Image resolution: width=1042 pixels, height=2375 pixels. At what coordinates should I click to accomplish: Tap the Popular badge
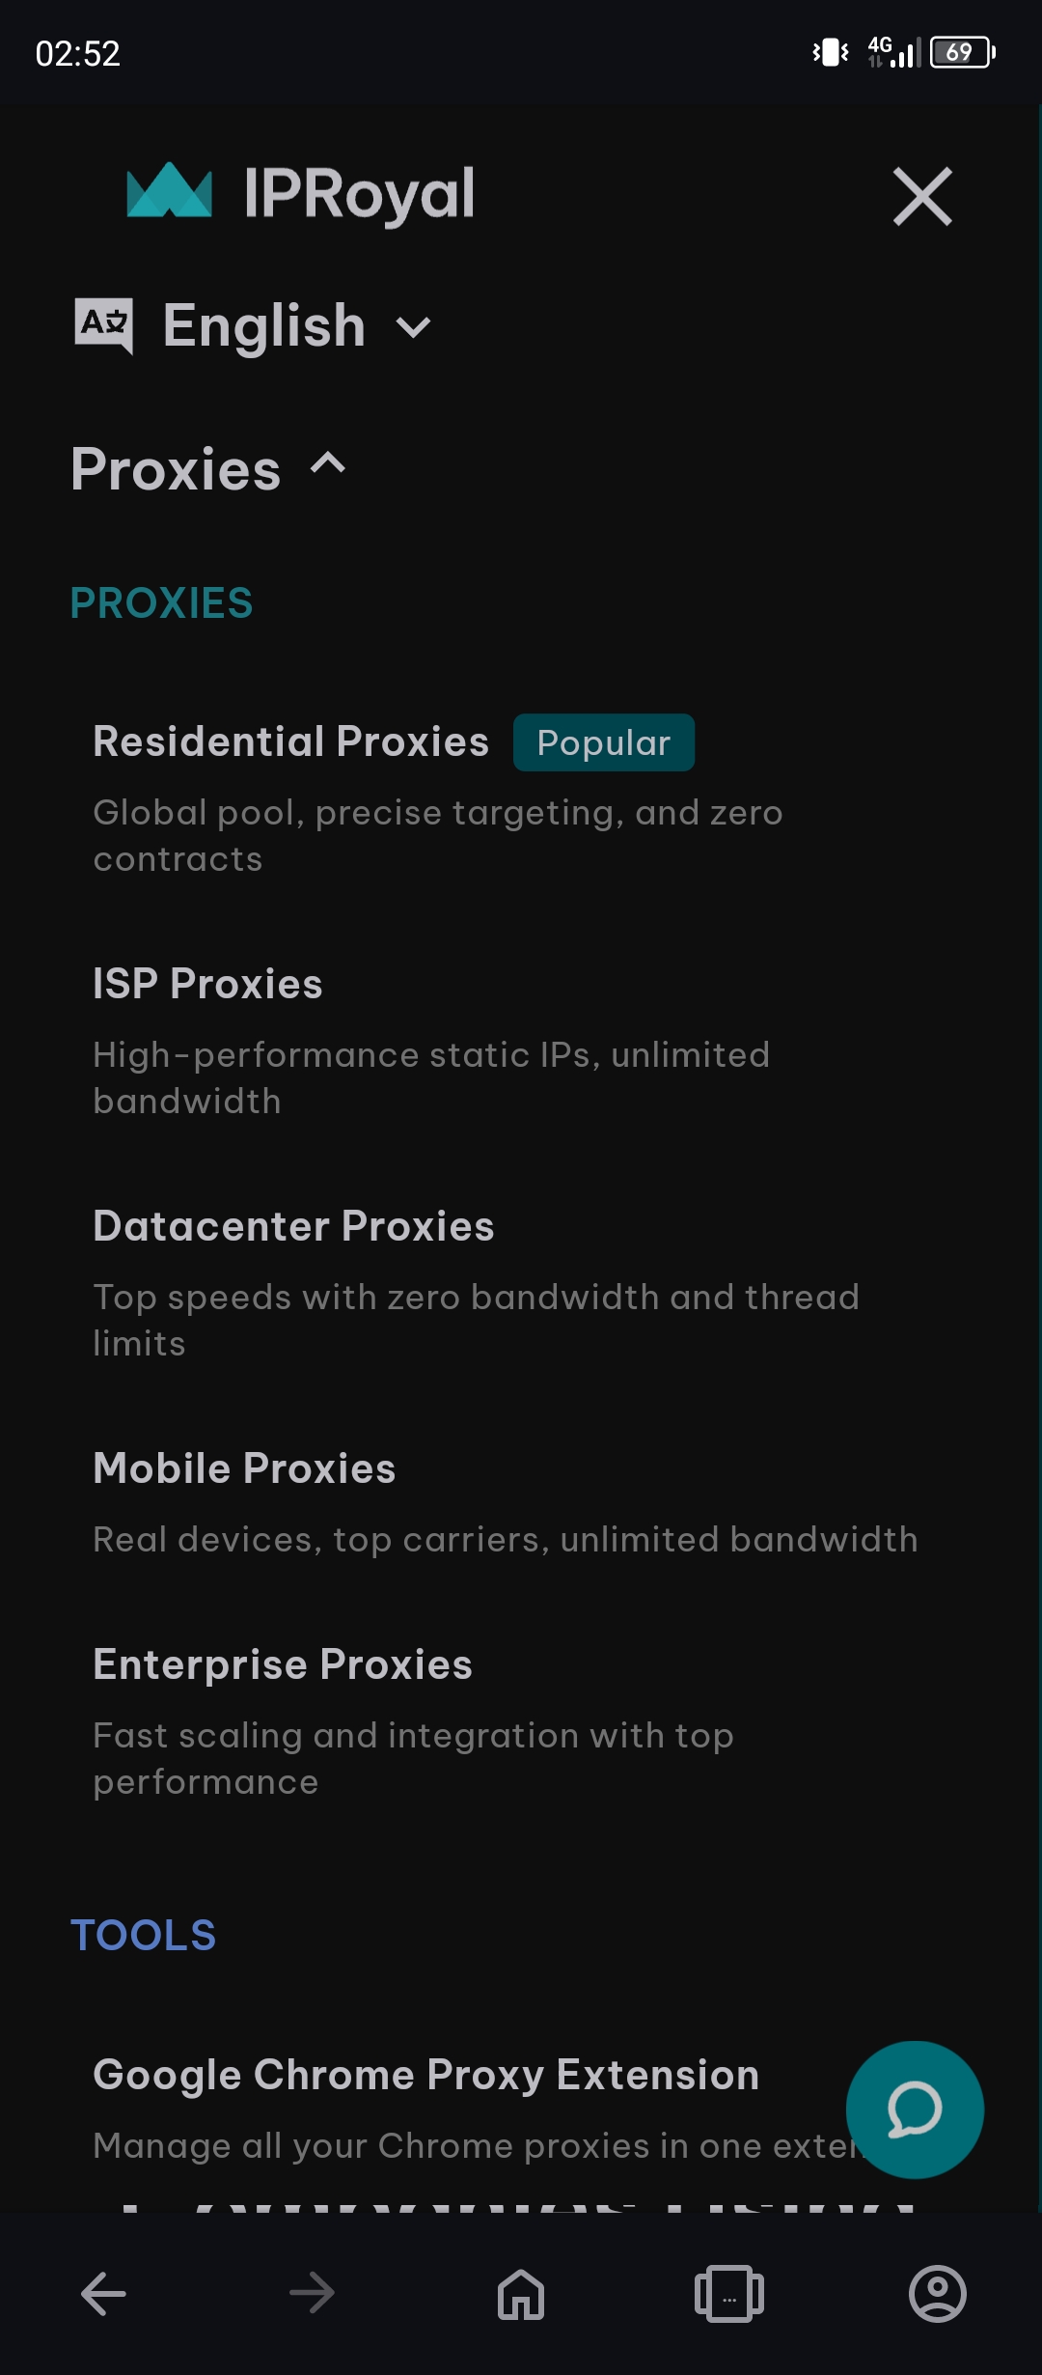click(603, 742)
